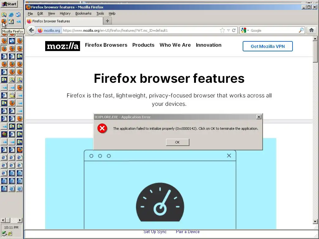
Task: Click the red error icon in dialog
Action: (x=102, y=129)
